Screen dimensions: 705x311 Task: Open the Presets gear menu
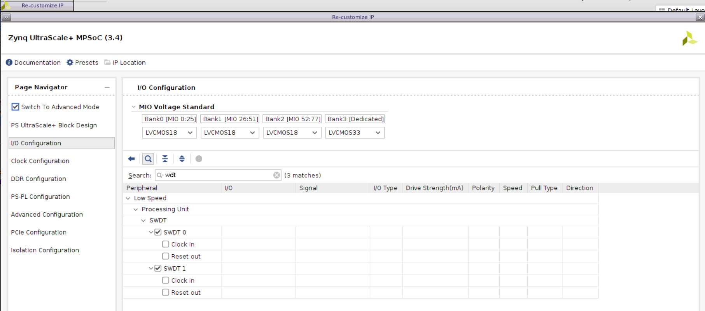pos(82,63)
